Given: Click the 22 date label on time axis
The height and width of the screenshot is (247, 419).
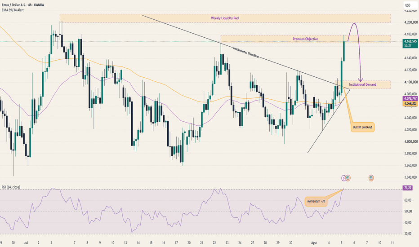Looking at the screenshot, I should [214, 243].
